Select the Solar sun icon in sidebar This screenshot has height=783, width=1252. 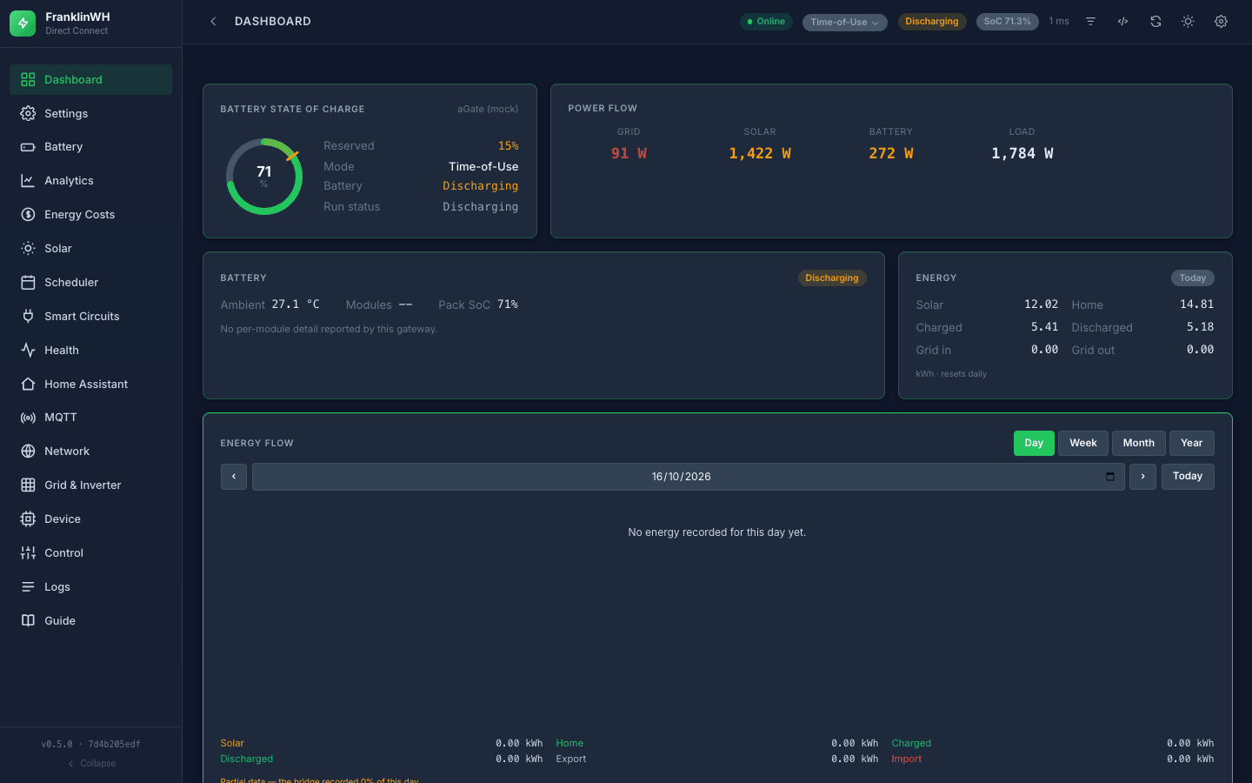pos(28,249)
